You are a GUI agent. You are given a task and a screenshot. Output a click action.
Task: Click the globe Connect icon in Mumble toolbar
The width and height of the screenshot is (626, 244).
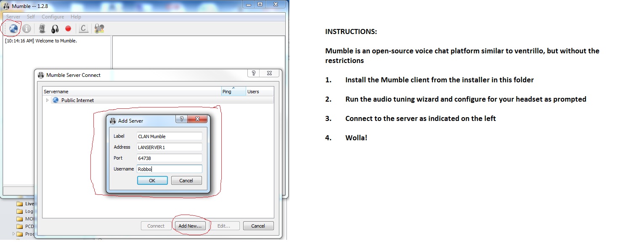(13, 29)
